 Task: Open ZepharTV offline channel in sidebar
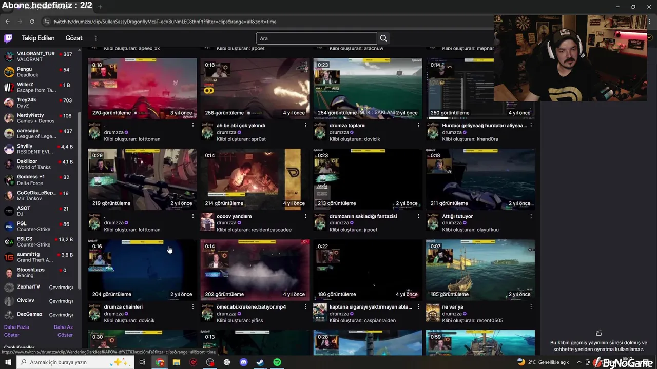coord(39,287)
